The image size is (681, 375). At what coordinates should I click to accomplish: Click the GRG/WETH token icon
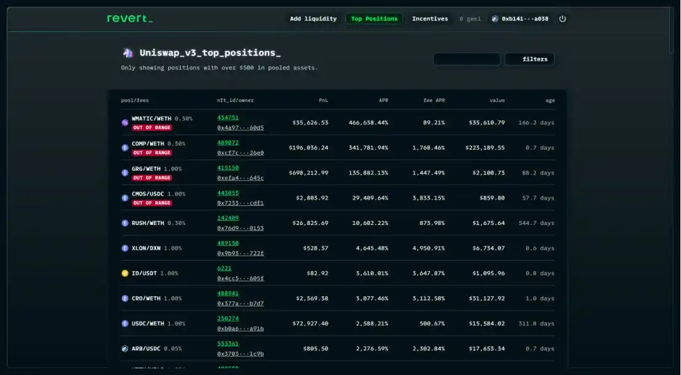125,173
